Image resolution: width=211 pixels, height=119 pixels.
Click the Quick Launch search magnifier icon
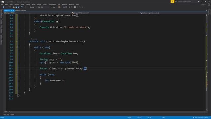(198, 1)
